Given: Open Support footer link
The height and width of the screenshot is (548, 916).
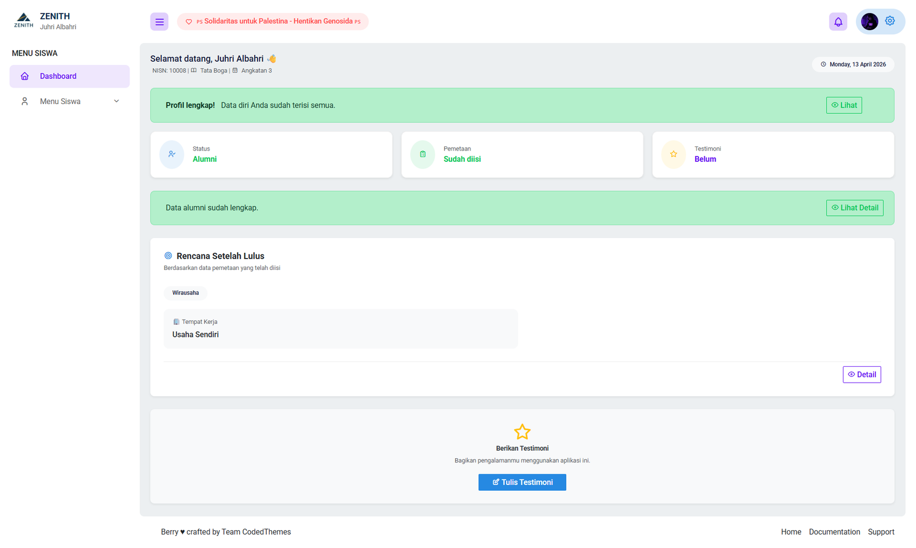Looking at the screenshot, I should [x=881, y=532].
